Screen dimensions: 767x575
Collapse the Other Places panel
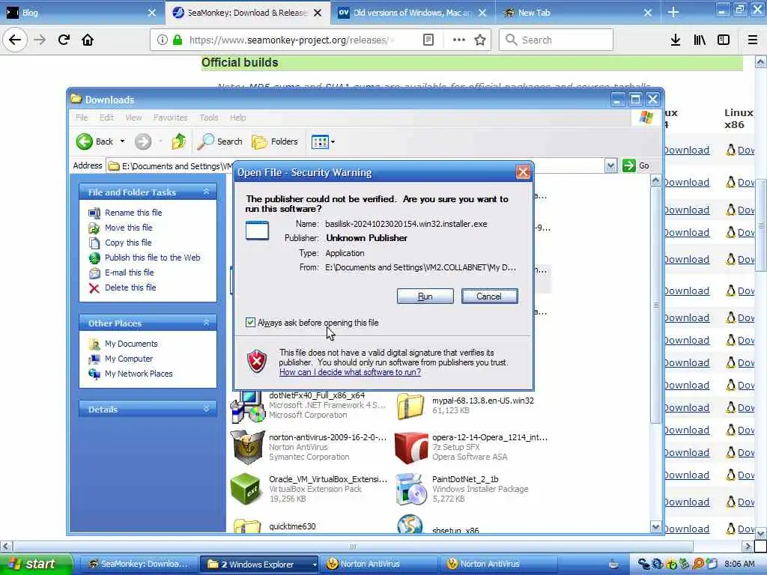tap(207, 323)
